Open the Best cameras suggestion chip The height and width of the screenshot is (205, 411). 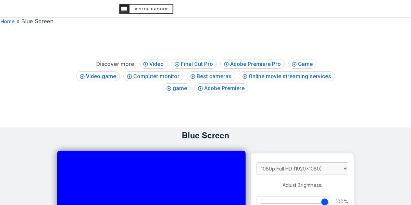211,76
